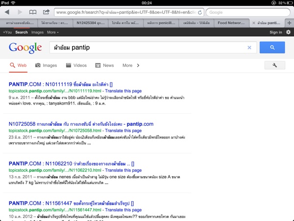
Task: Reload page with the refresh icon
Action: coord(200,12)
